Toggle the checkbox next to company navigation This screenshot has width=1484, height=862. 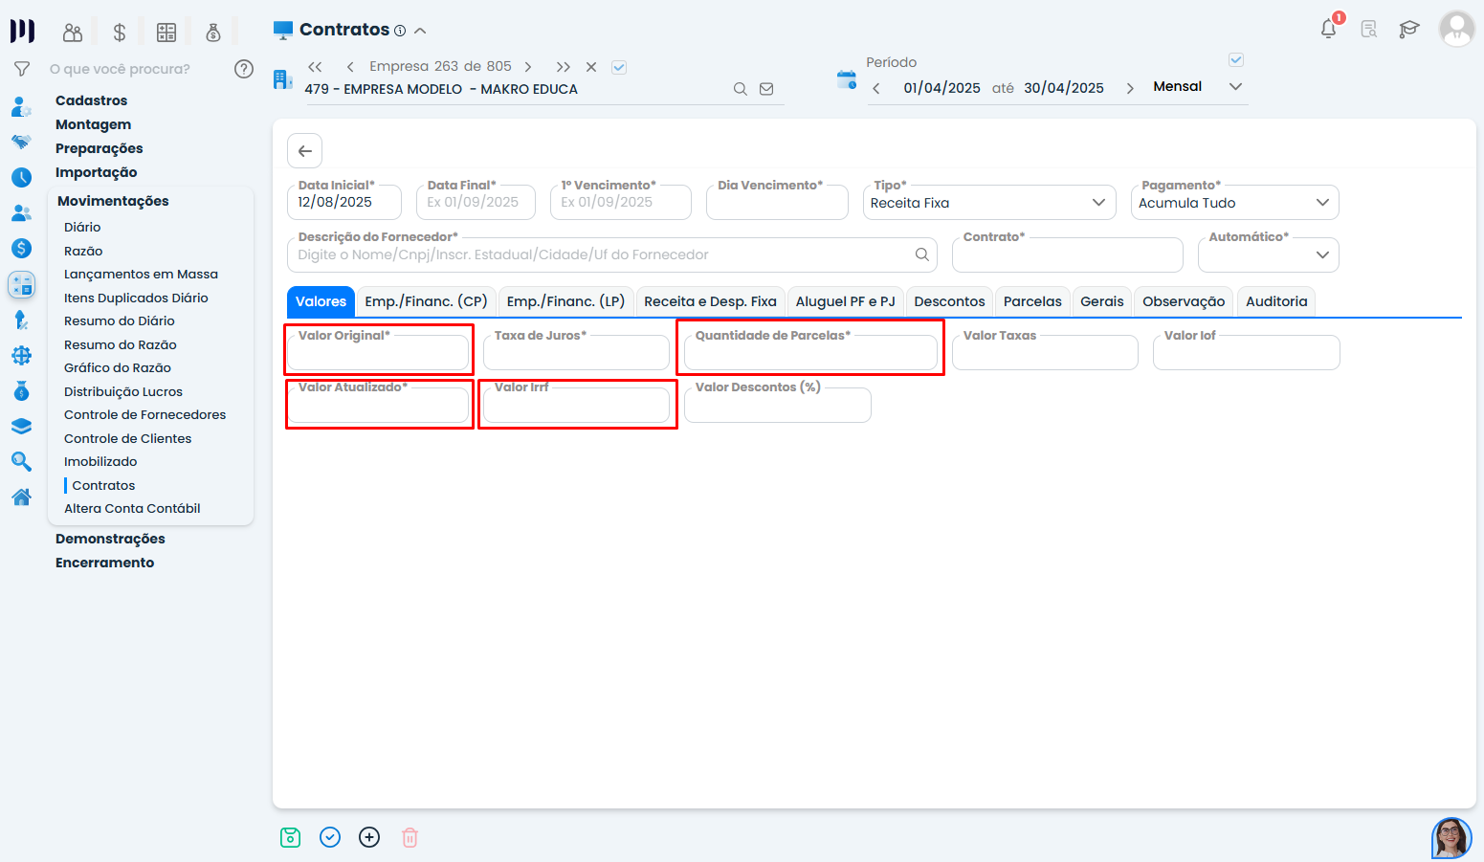[619, 67]
